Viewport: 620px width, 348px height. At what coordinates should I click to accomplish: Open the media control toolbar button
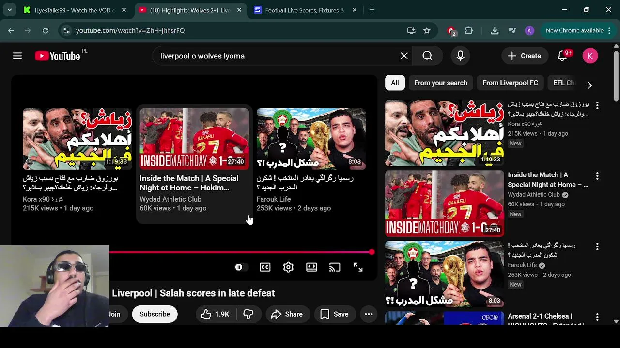(x=512, y=30)
